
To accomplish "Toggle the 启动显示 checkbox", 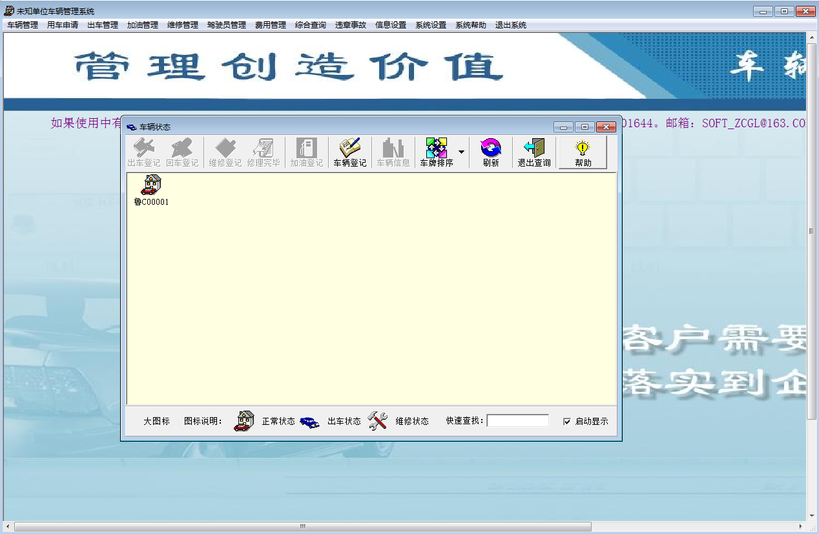I will 567,422.
